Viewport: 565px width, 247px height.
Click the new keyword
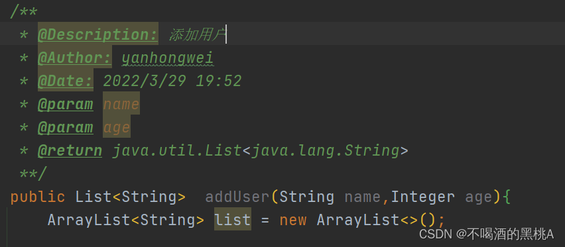pyautogui.click(x=293, y=220)
